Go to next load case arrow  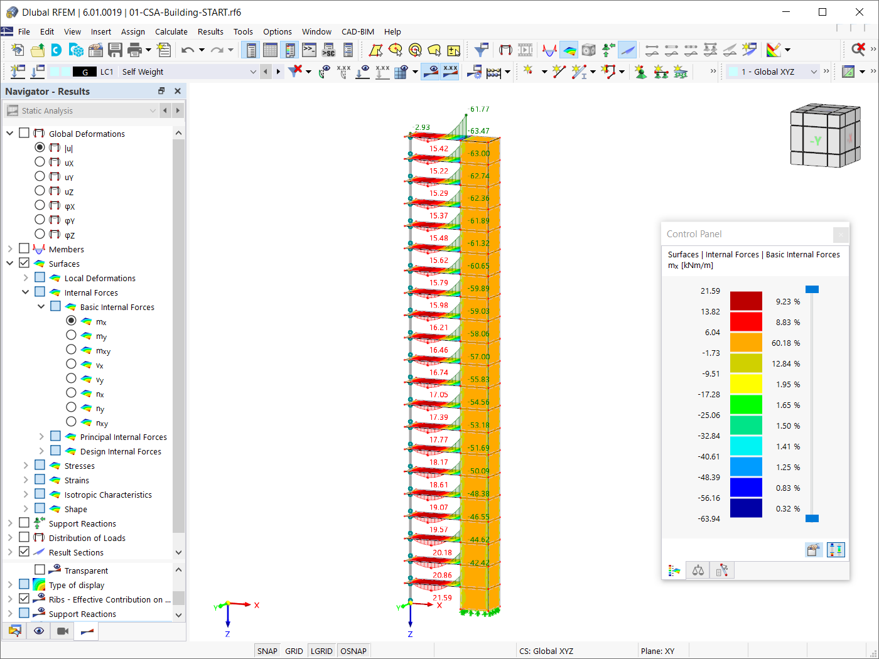click(278, 72)
